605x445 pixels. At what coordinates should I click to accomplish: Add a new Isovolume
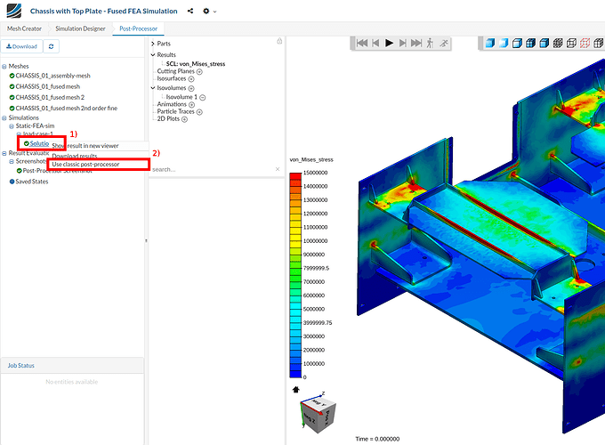tap(191, 88)
